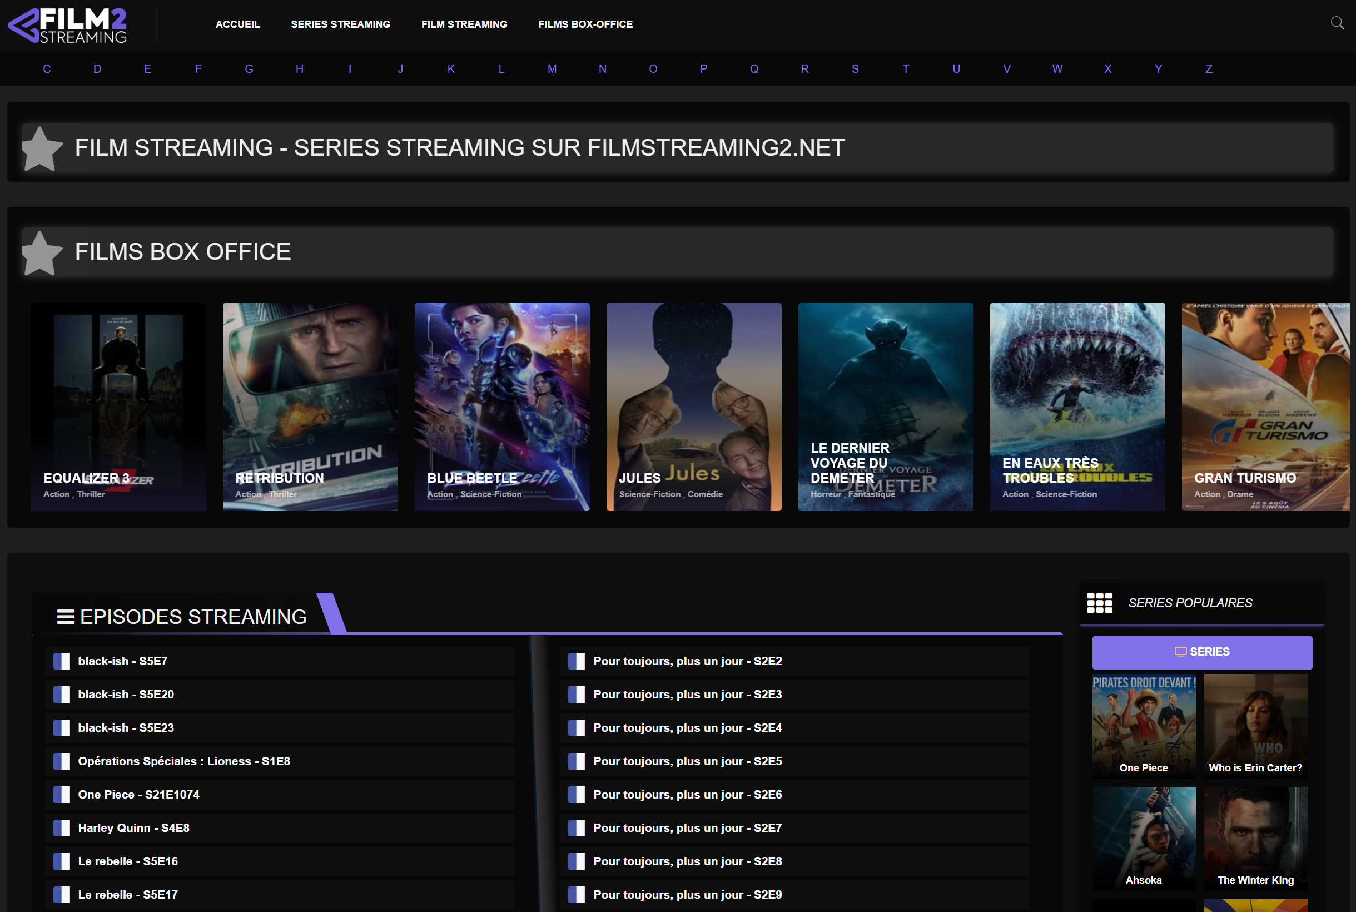Open Pour toujours, plus un jour - S2E6

coord(794,795)
